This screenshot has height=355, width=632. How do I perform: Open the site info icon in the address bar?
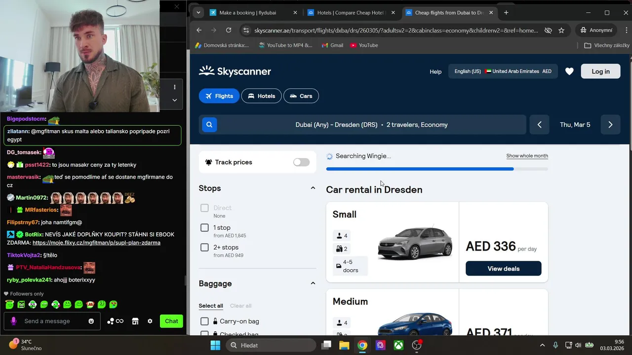pyautogui.click(x=246, y=30)
